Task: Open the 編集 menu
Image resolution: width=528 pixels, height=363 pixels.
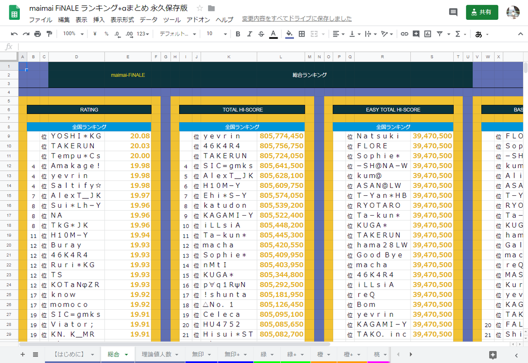Action: pyautogui.click(x=64, y=20)
